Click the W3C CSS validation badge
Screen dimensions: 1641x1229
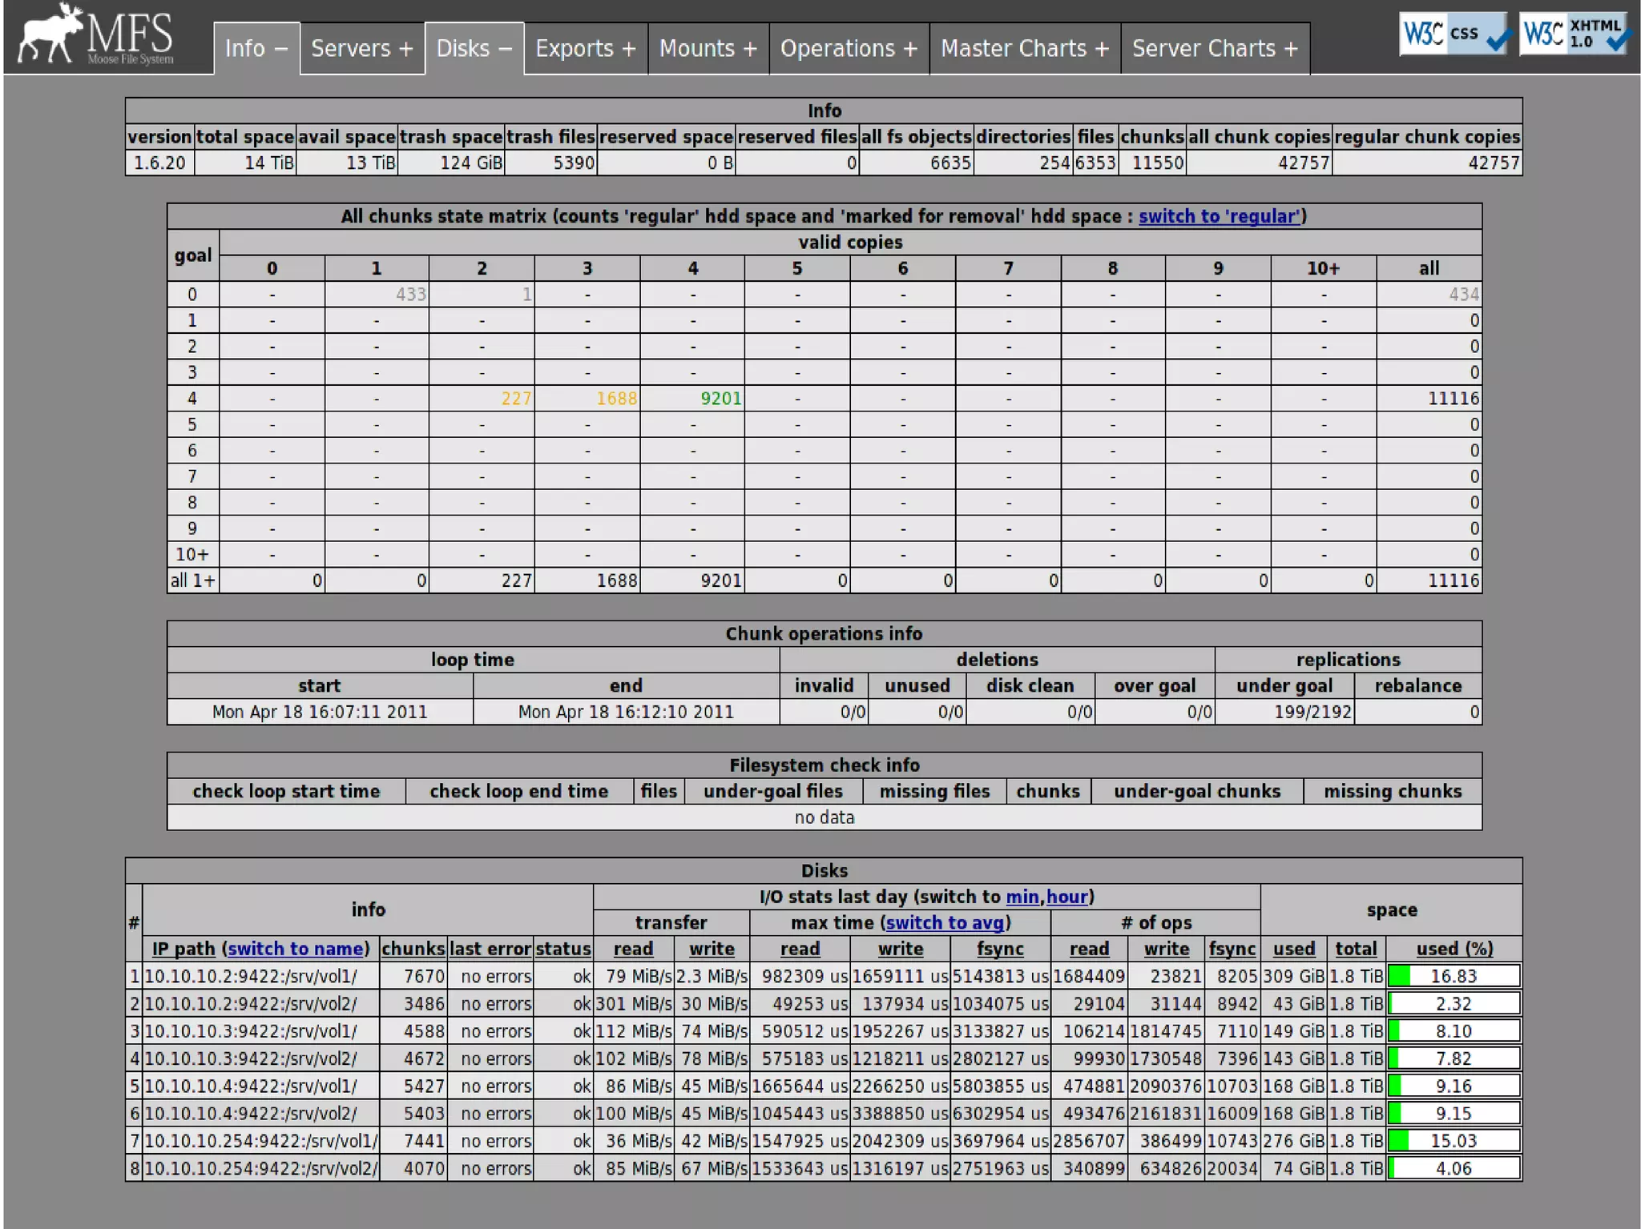(1455, 34)
